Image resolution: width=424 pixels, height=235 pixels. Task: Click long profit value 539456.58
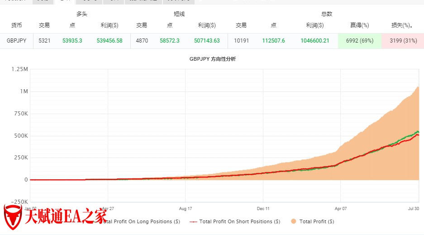pyautogui.click(x=110, y=41)
